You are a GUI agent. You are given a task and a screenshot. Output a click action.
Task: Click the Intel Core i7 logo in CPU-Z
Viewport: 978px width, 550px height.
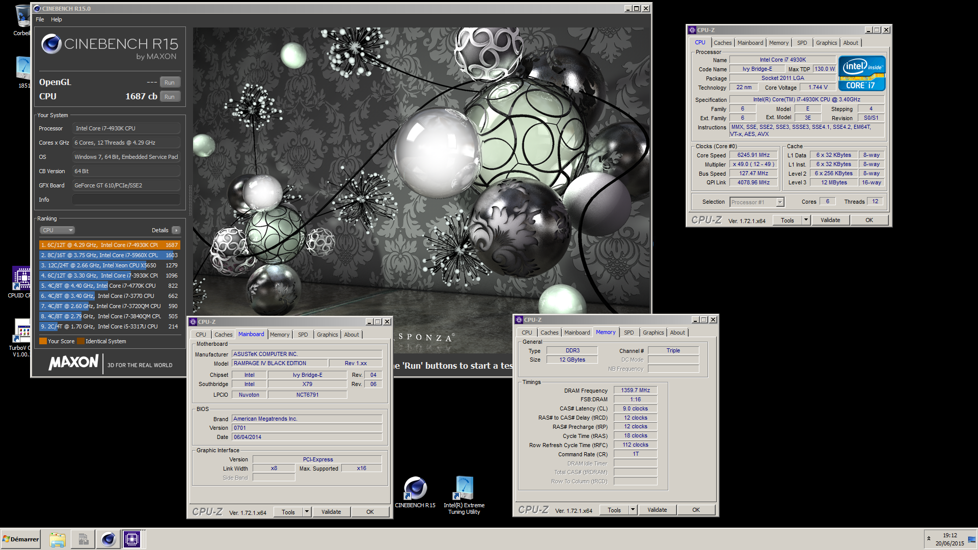click(862, 74)
